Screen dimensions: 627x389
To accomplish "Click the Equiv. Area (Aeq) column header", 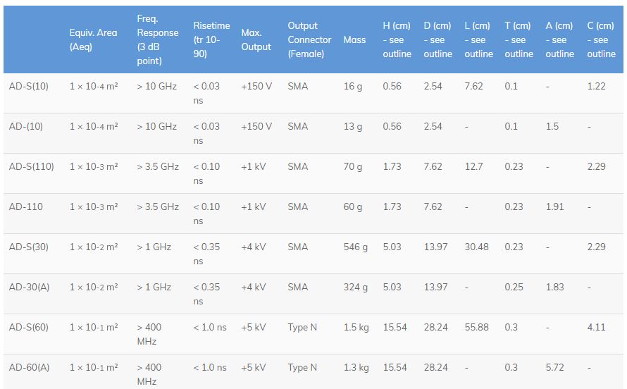I will click(x=93, y=39).
